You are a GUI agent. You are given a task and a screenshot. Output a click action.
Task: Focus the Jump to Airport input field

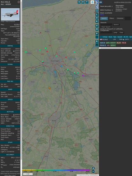(106, 32)
